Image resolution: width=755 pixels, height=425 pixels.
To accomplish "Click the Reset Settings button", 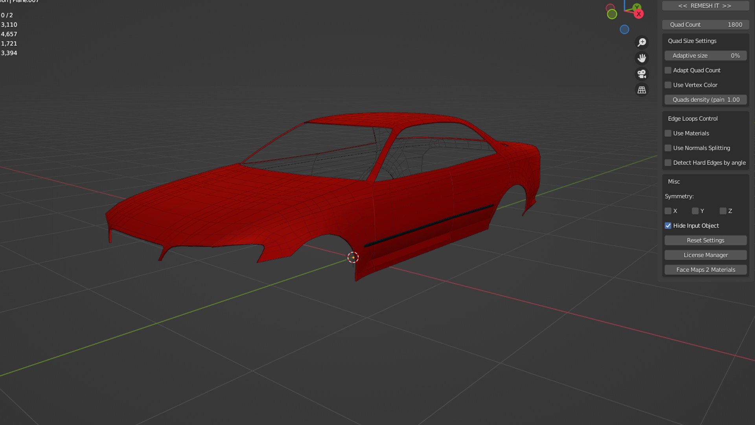I will [705, 240].
